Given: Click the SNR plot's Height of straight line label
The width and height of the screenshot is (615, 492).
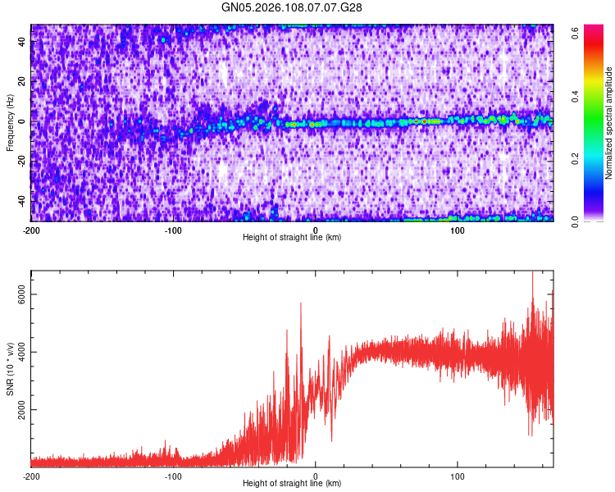Looking at the screenshot, I should pyautogui.click(x=292, y=483).
